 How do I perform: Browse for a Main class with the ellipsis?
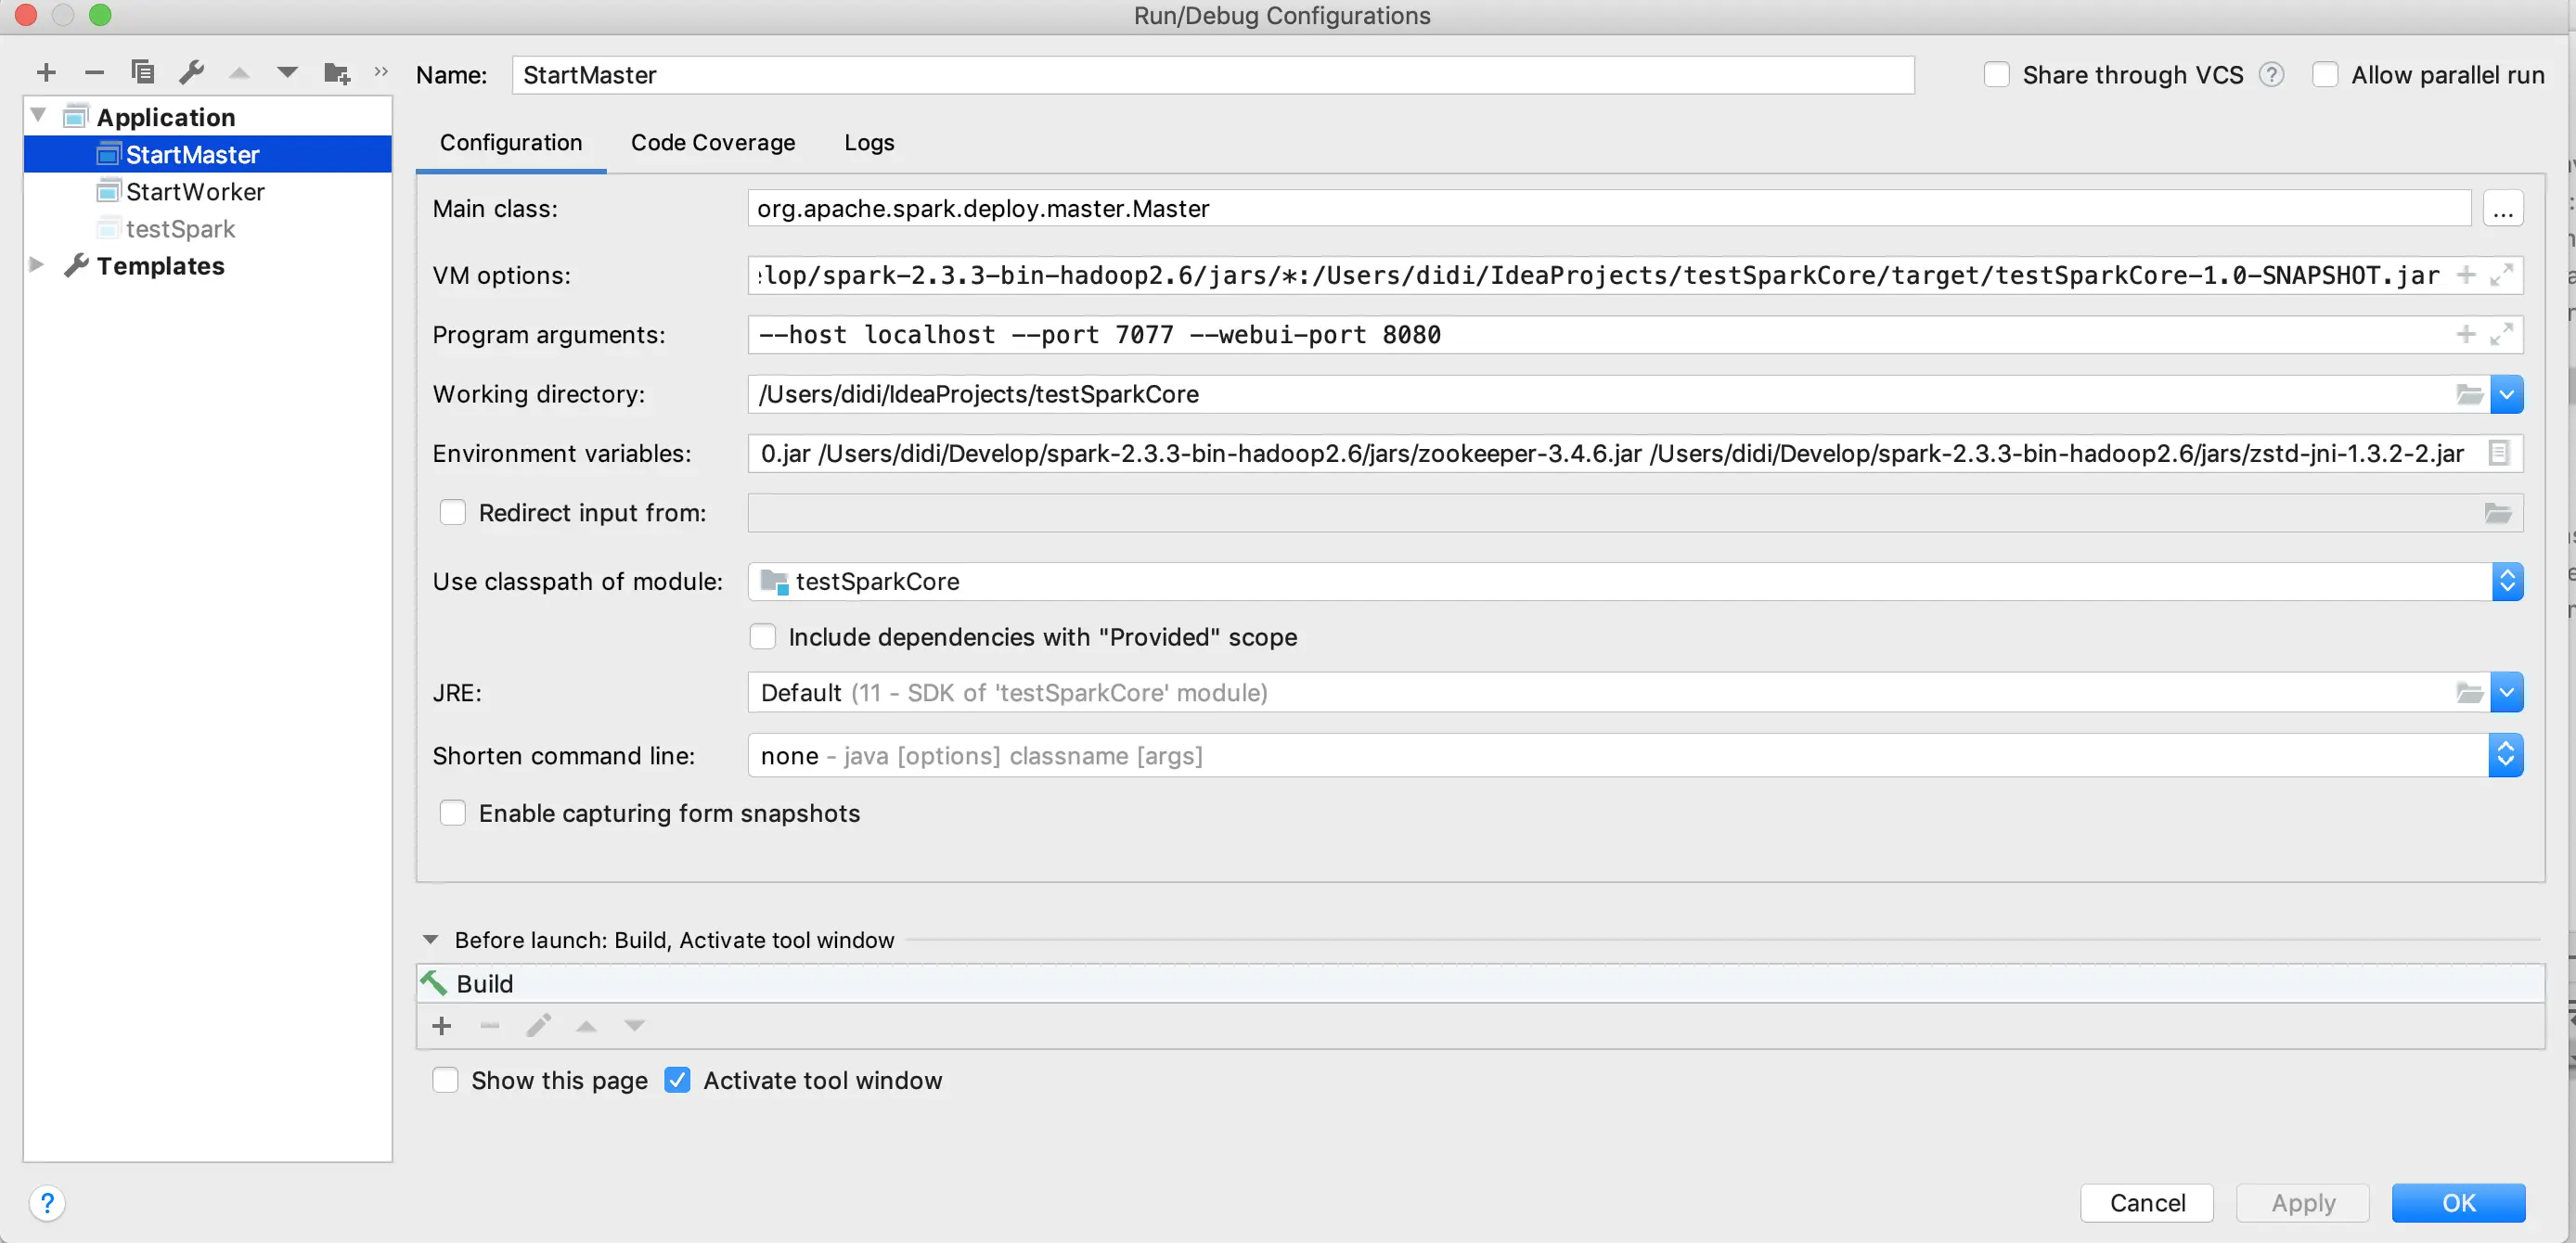coord(2503,208)
